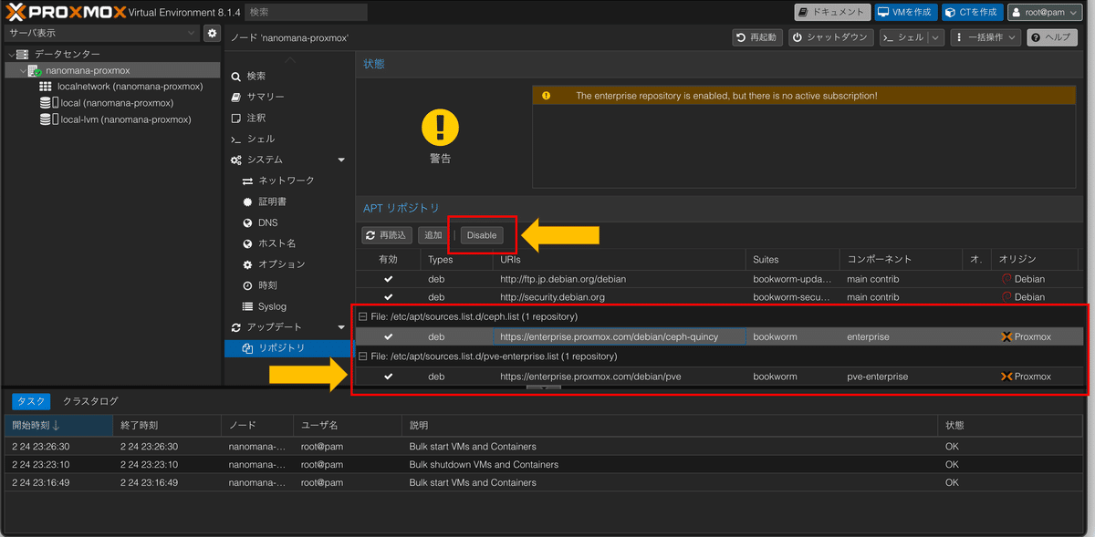The height and width of the screenshot is (537, 1095).
Task: Open the 一括操作 bulk actions dropdown
Action: pos(985,37)
